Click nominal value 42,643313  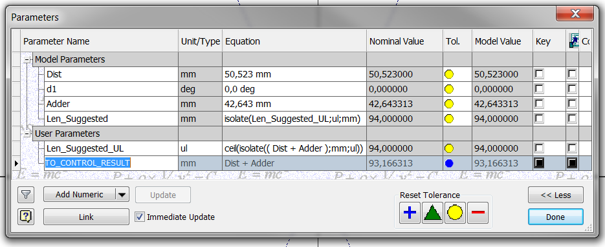click(x=405, y=104)
